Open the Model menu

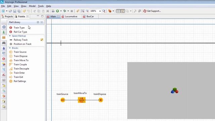[x=32, y=6]
